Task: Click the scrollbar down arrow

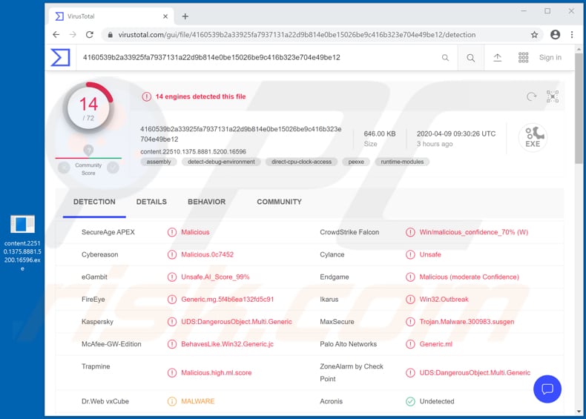Action: pos(579,411)
